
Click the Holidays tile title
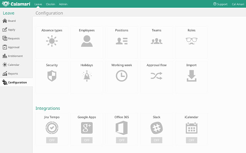87,65
